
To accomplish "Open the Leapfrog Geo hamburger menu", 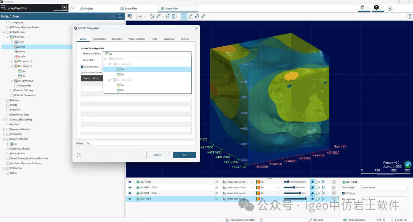I will [x=3, y=8].
